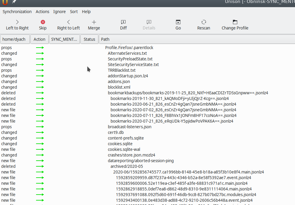Select the bookmarks-2019-11-30_821 row
295x205 pixels.
click(147, 98)
